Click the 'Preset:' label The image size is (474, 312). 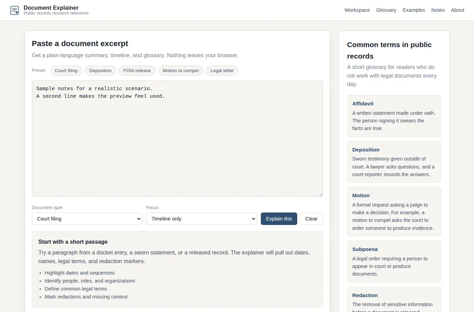[39, 70]
